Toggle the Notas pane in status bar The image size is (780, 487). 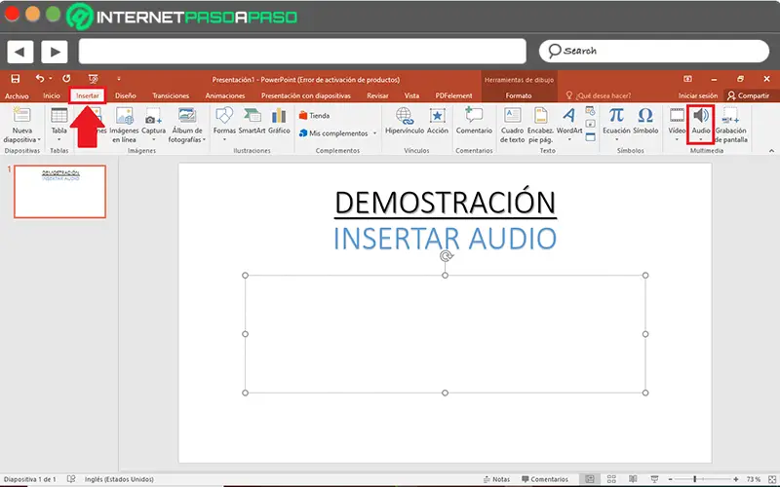pos(495,479)
